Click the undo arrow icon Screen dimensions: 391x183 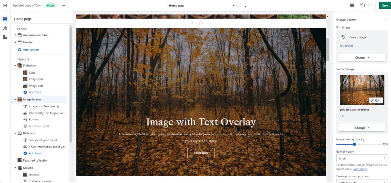tap(363, 6)
